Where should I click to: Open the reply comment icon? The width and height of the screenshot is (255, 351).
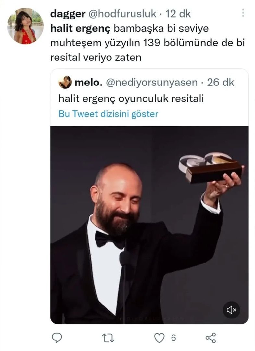(57, 338)
